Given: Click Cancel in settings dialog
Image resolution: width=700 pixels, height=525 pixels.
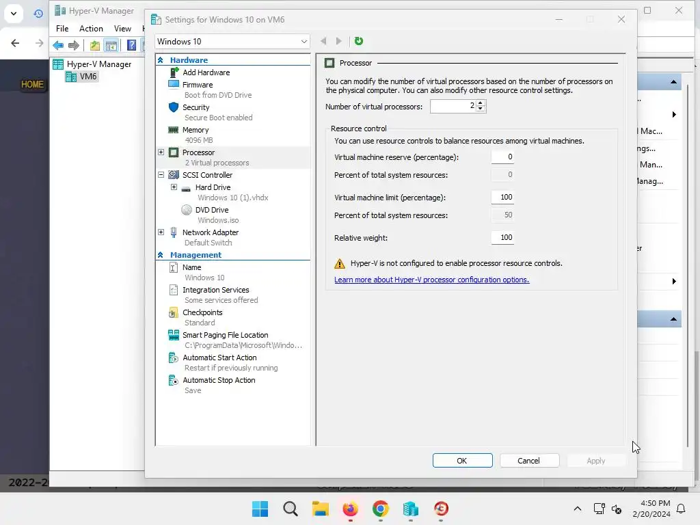Looking at the screenshot, I should point(530,461).
